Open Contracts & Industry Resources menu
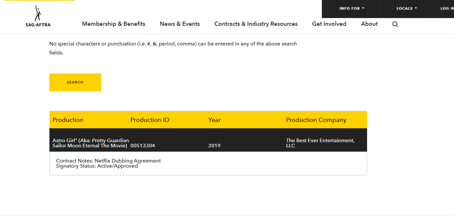The height and width of the screenshot is (216, 454). pos(256,24)
